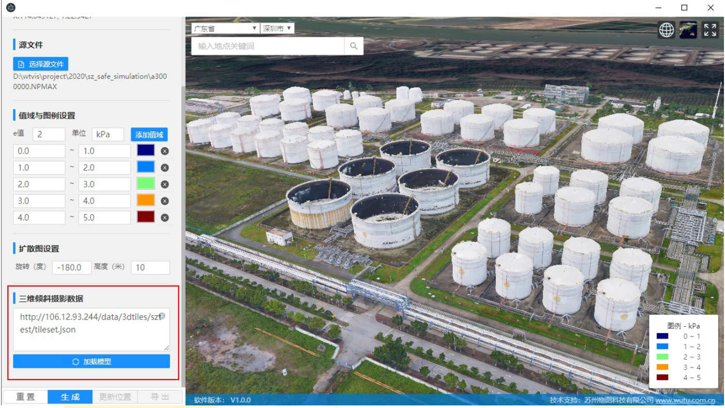Open the www.wutu.com.cn link

(x=685, y=400)
